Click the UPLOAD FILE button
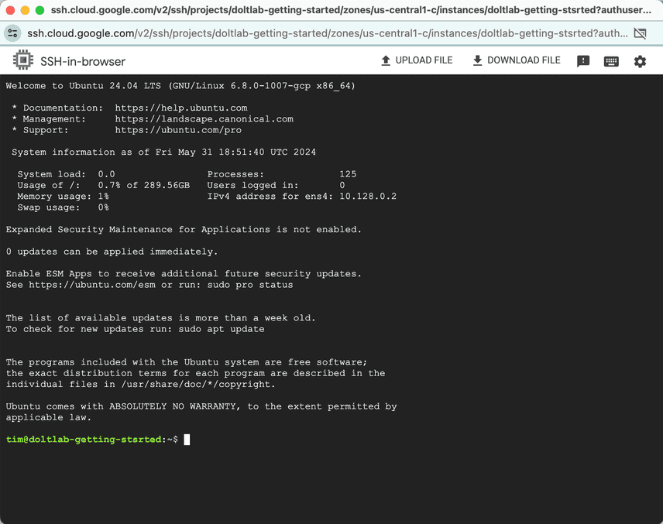The height and width of the screenshot is (524, 663). [417, 60]
